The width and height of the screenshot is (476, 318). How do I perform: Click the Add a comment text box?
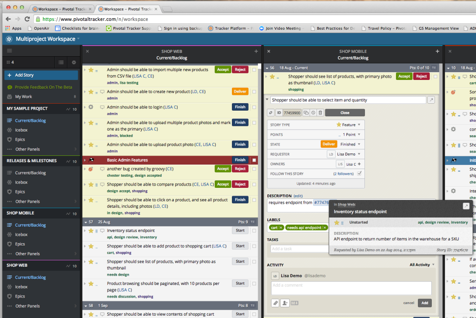tap(351, 288)
